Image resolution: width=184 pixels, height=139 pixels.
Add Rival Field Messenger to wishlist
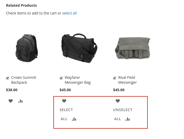click(118, 101)
